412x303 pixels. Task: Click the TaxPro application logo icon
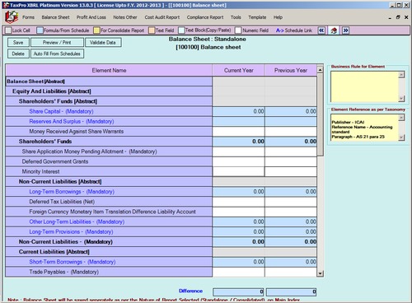pos(12,17)
